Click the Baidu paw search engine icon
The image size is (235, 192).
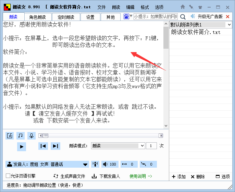click(126, 16)
